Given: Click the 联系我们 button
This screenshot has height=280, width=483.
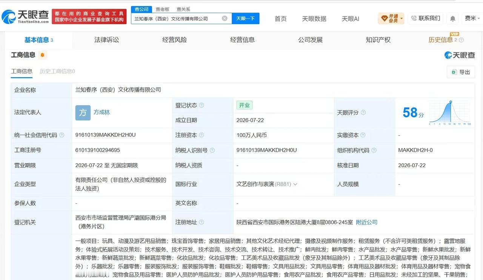Looking at the screenshot, I should click(x=426, y=18).
